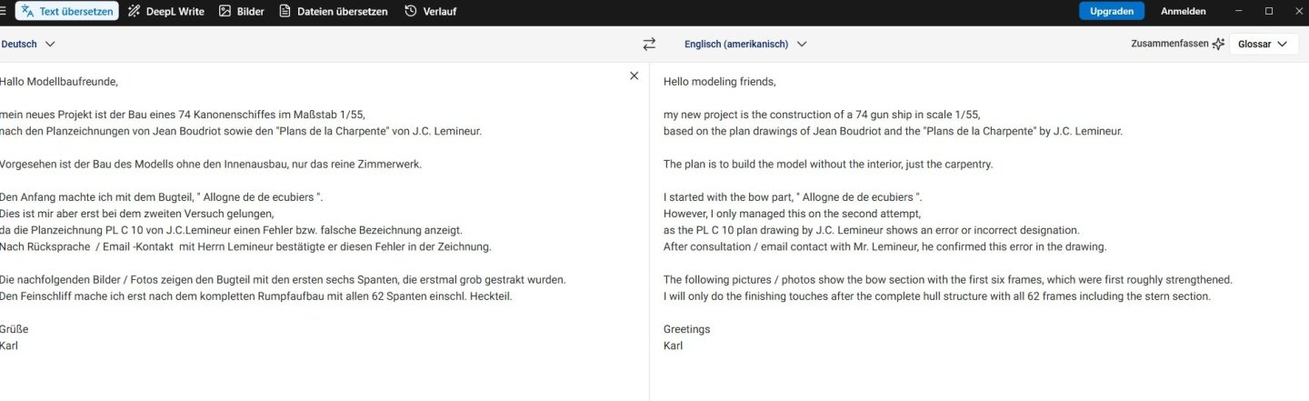
Task: Open the Bilder translation tab
Action: [x=242, y=11]
